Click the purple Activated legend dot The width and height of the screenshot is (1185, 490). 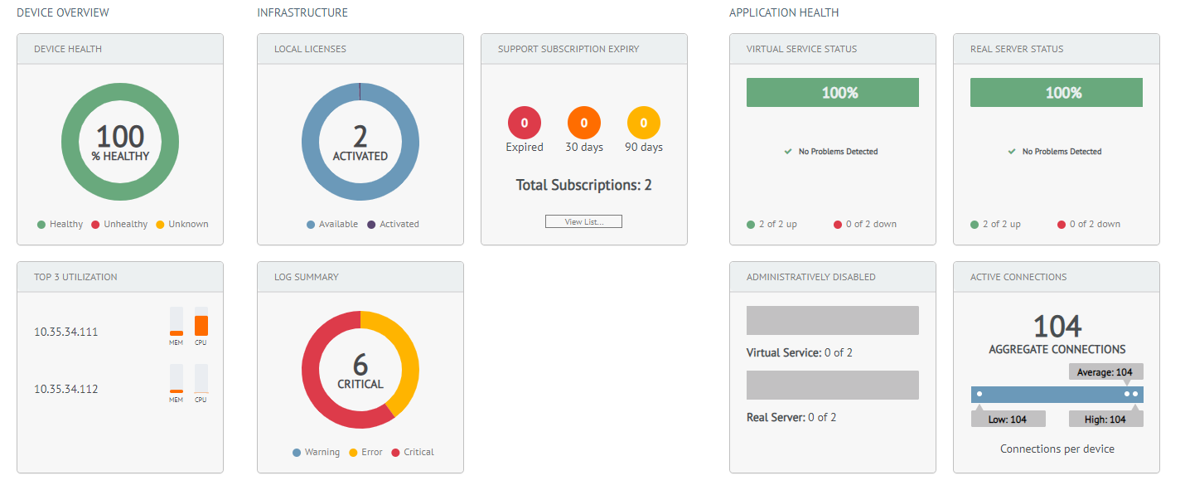pyautogui.click(x=371, y=225)
